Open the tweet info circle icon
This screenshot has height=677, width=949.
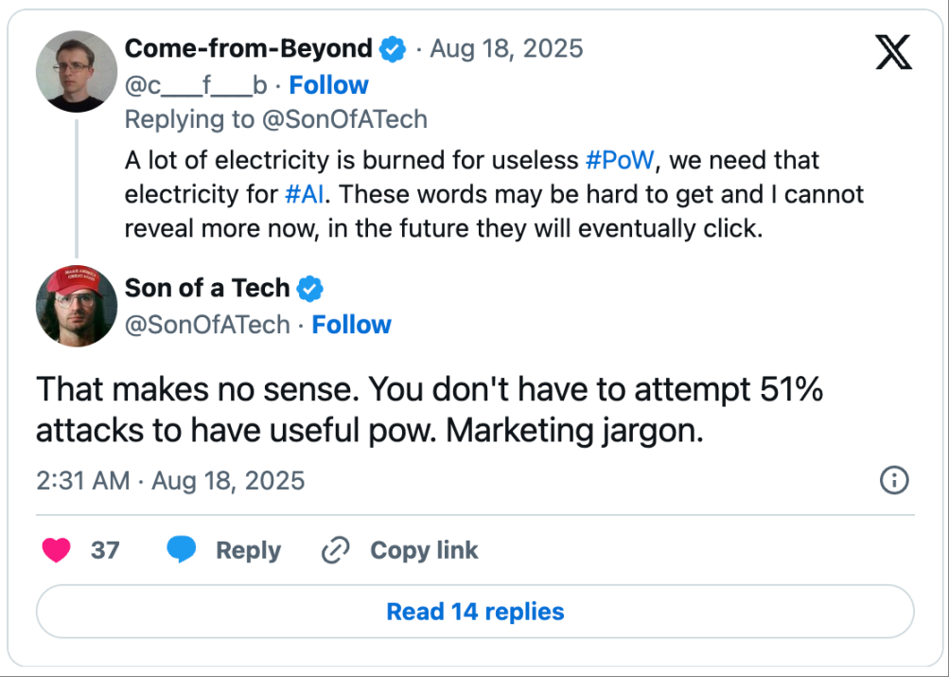point(894,480)
